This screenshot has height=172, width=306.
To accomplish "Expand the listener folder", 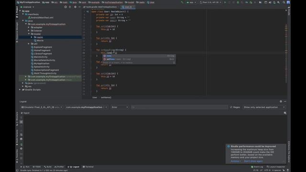I will pyautogui.click(x=29, y=31).
